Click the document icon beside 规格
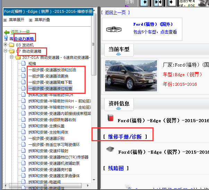 24,63
